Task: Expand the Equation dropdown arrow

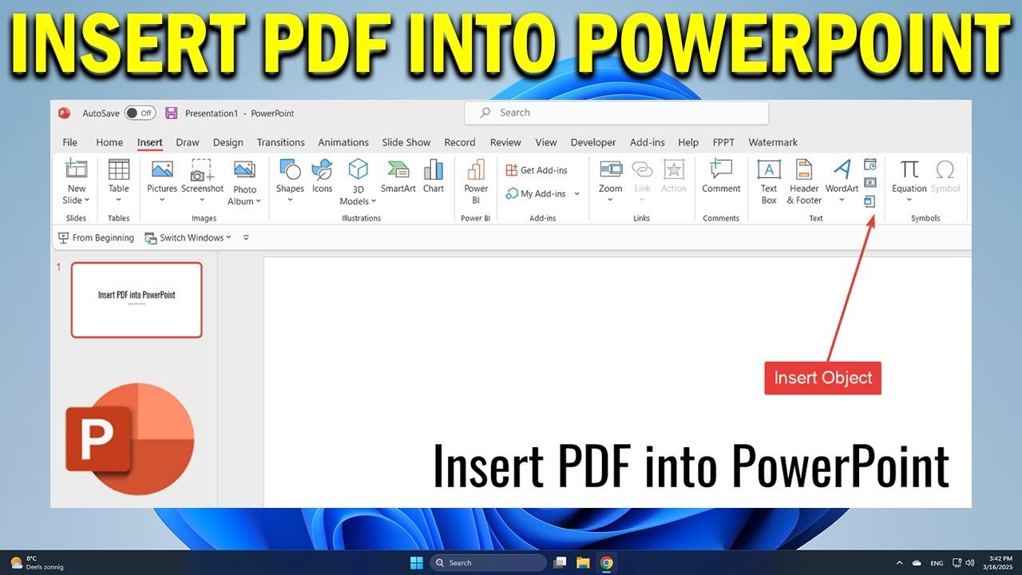Action: point(909,200)
